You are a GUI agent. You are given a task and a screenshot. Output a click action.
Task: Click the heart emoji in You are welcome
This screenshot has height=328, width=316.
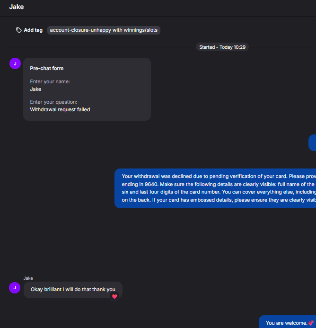click(x=311, y=323)
